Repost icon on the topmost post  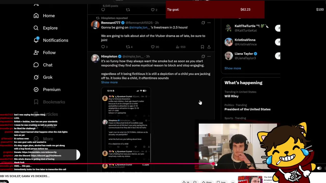128,10
